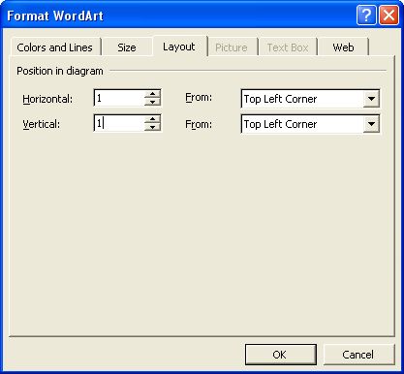This screenshot has height=374, width=404.
Task: Click the disabled Text Box tab
Action: (288, 47)
